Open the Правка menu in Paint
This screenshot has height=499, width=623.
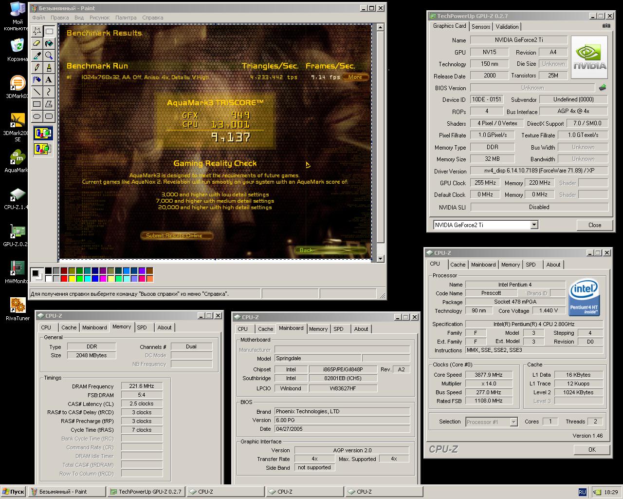click(x=60, y=18)
